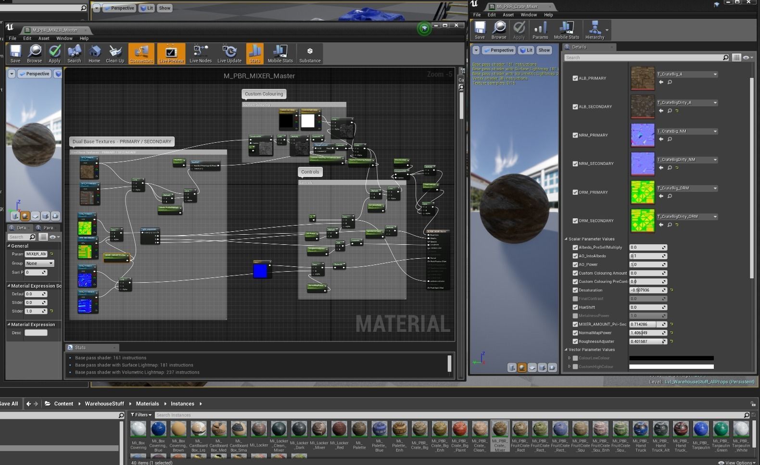This screenshot has width=760, height=465.
Task: Open the T_CrateBig_A texture dropdown
Action: click(x=687, y=74)
